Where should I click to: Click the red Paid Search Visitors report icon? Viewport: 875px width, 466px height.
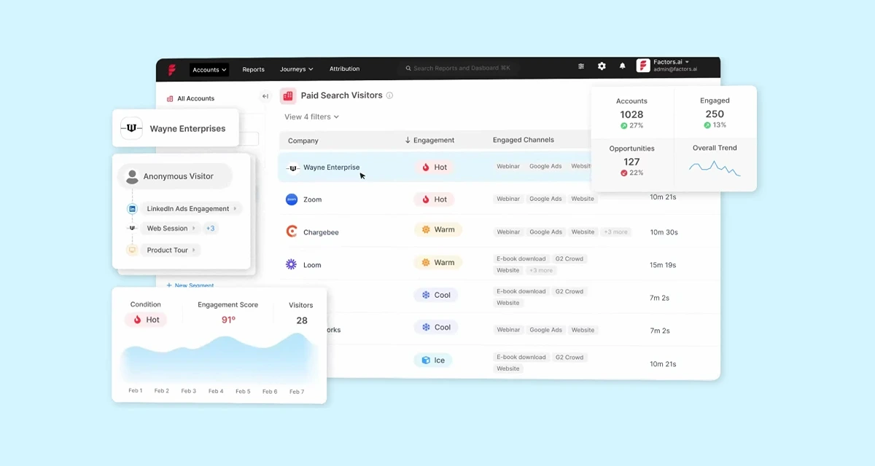[287, 95]
